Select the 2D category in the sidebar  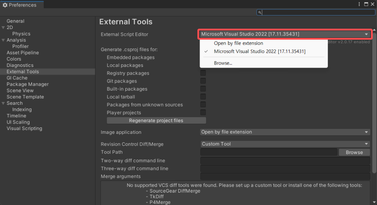[10, 27]
